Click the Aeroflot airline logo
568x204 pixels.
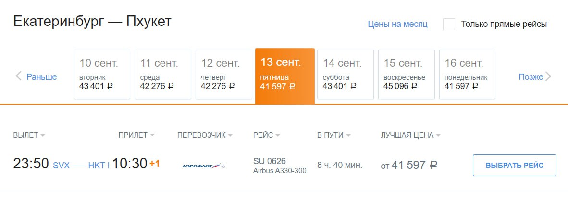coord(203,166)
